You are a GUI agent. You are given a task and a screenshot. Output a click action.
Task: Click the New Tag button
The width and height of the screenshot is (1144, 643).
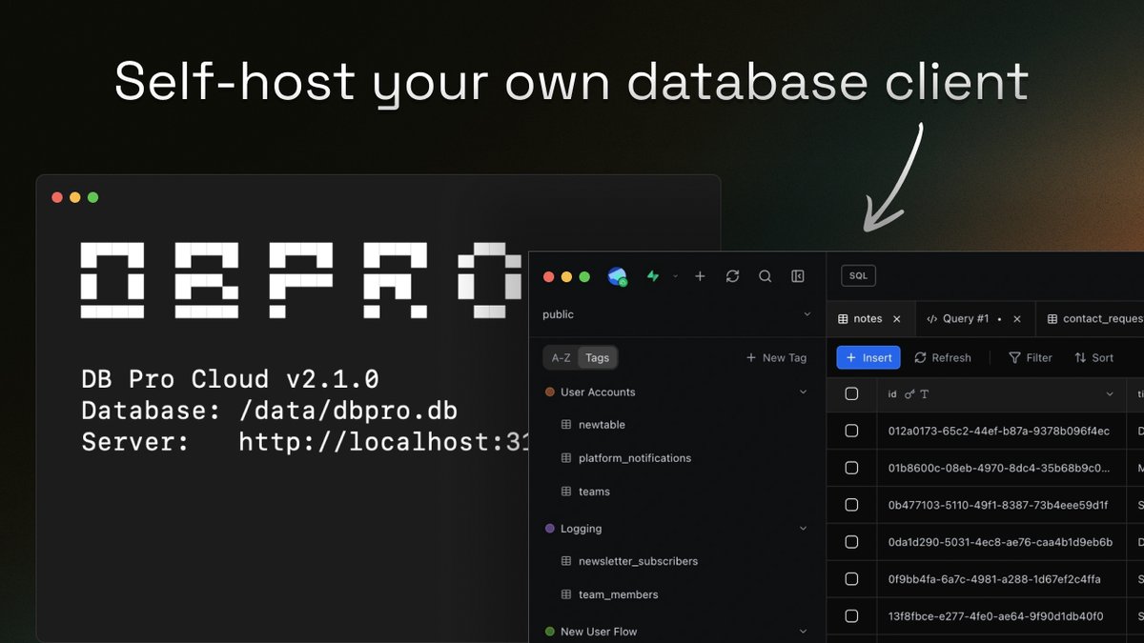(x=776, y=357)
